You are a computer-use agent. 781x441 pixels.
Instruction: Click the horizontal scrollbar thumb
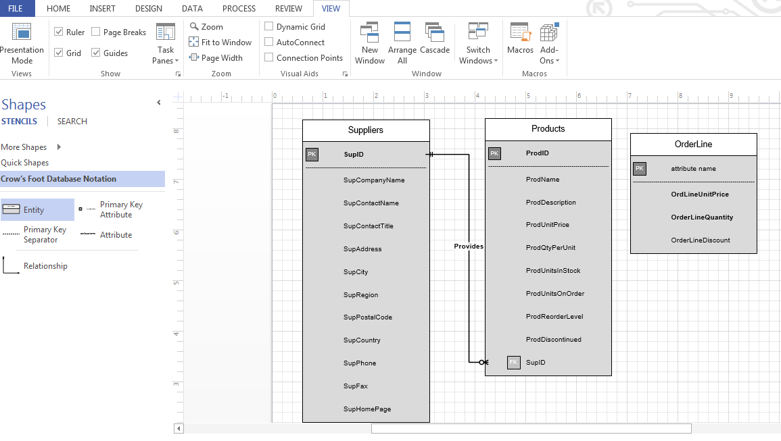[x=531, y=428]
